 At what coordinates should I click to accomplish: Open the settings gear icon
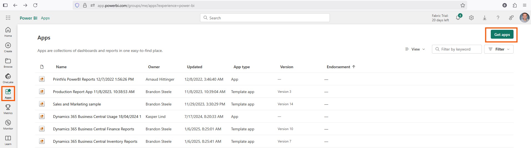pos(471,18)
